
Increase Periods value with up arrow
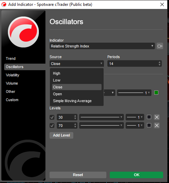point(159,62)
